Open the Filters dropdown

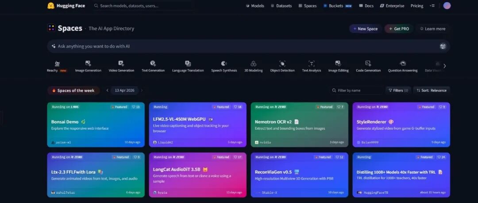click(x=398, y=90)
